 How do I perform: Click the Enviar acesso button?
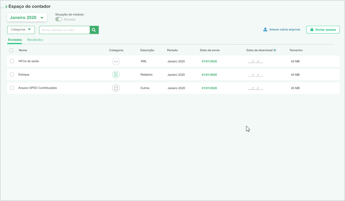pyautogui.click(x=323, y=30)
